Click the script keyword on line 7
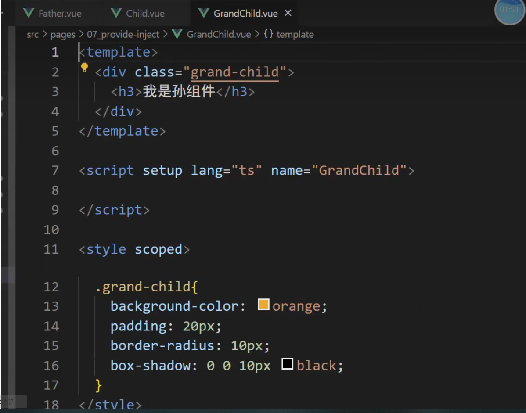Viewport: 526px width, 413px height. (110, 171)
